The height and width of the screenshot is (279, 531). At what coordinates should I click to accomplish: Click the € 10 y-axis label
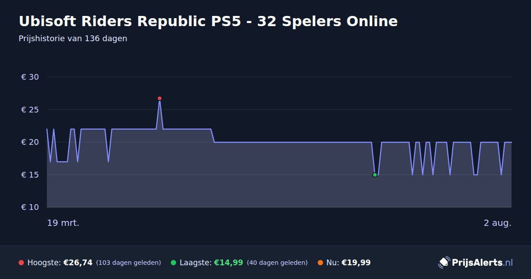tap(30, 207)
